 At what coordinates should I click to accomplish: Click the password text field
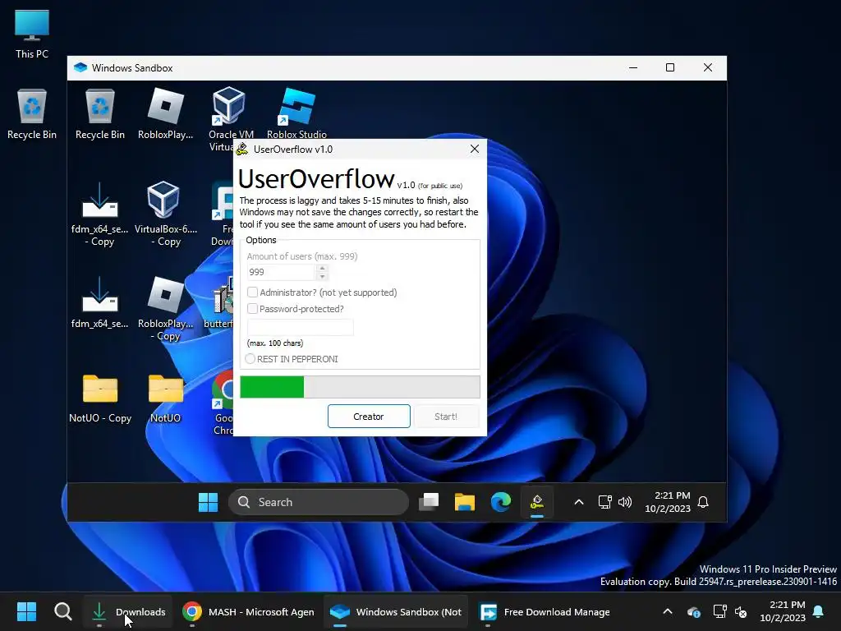tap(301, 327)
